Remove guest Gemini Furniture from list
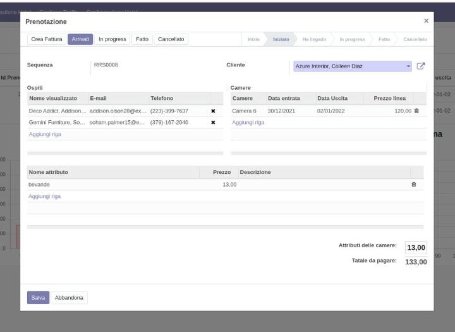The height and width of the screenshot is (332, 455). (213, 122)
